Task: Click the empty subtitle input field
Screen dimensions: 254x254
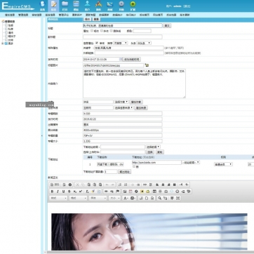Action: coord(123,37)
